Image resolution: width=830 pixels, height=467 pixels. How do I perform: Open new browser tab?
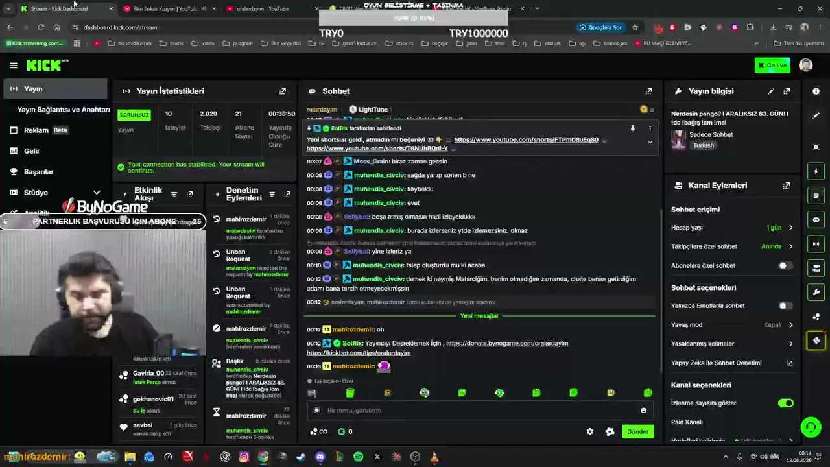click(x=538, y=9)
